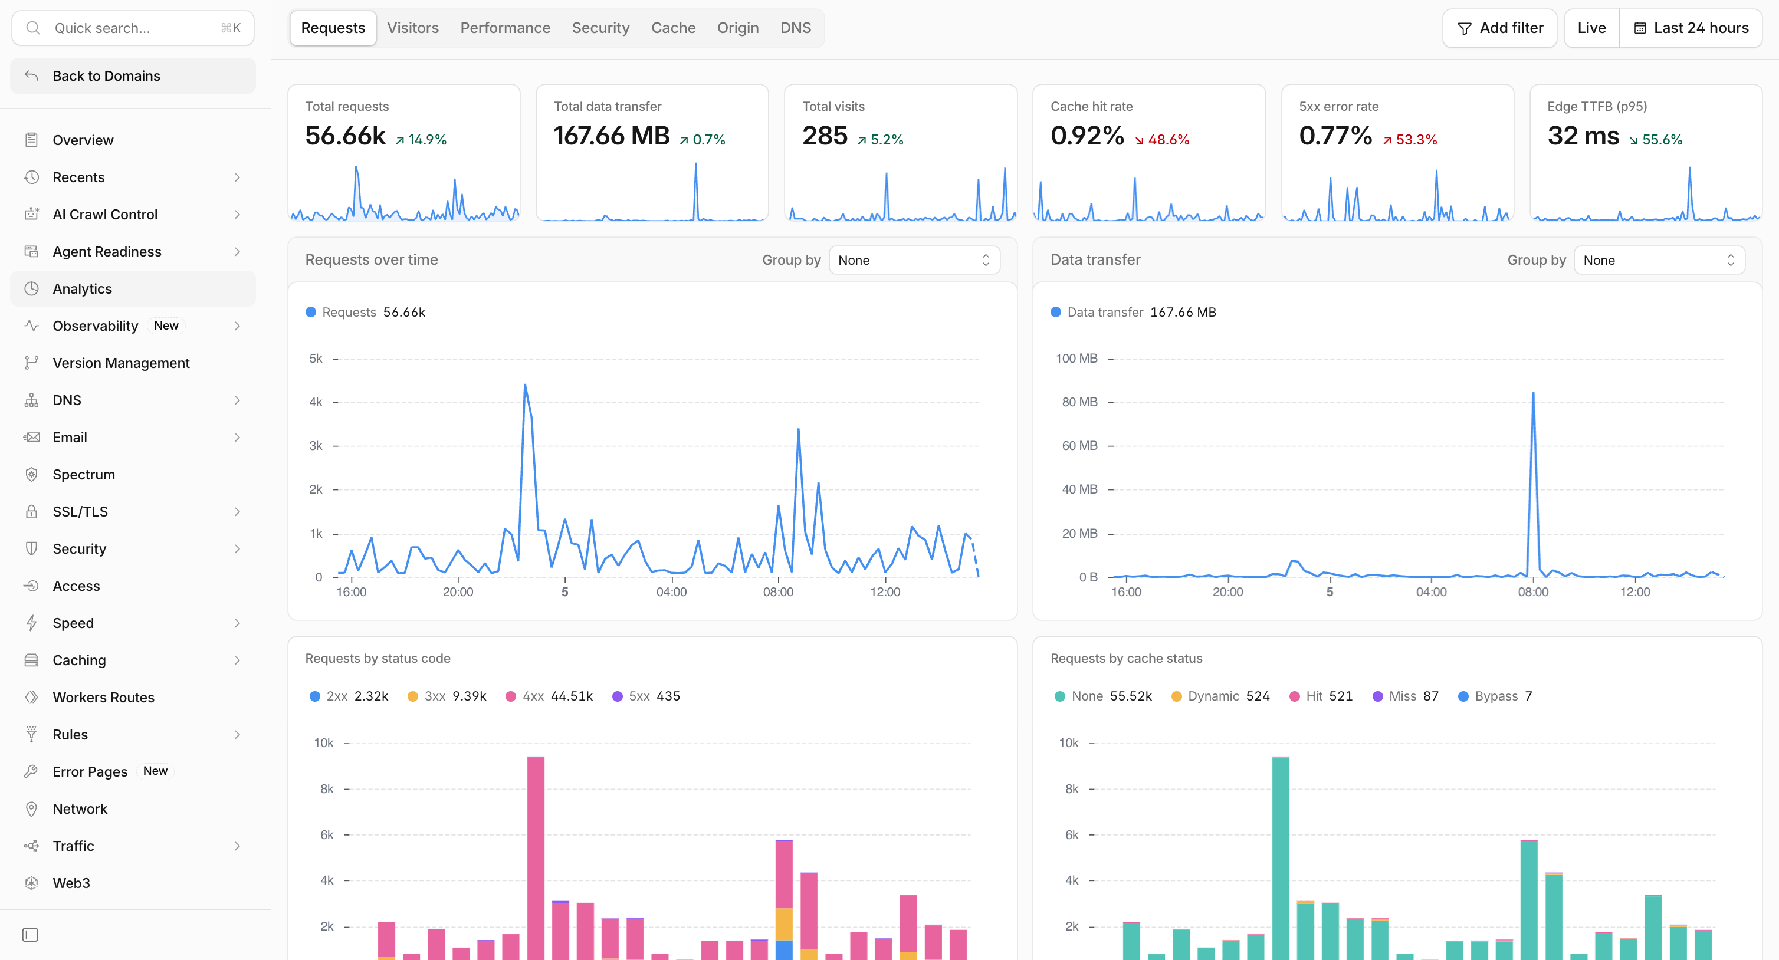Toggle the Bypass cache status series
The width and height of the screenshot is (1779, 960).
(x=1495, y=696)
